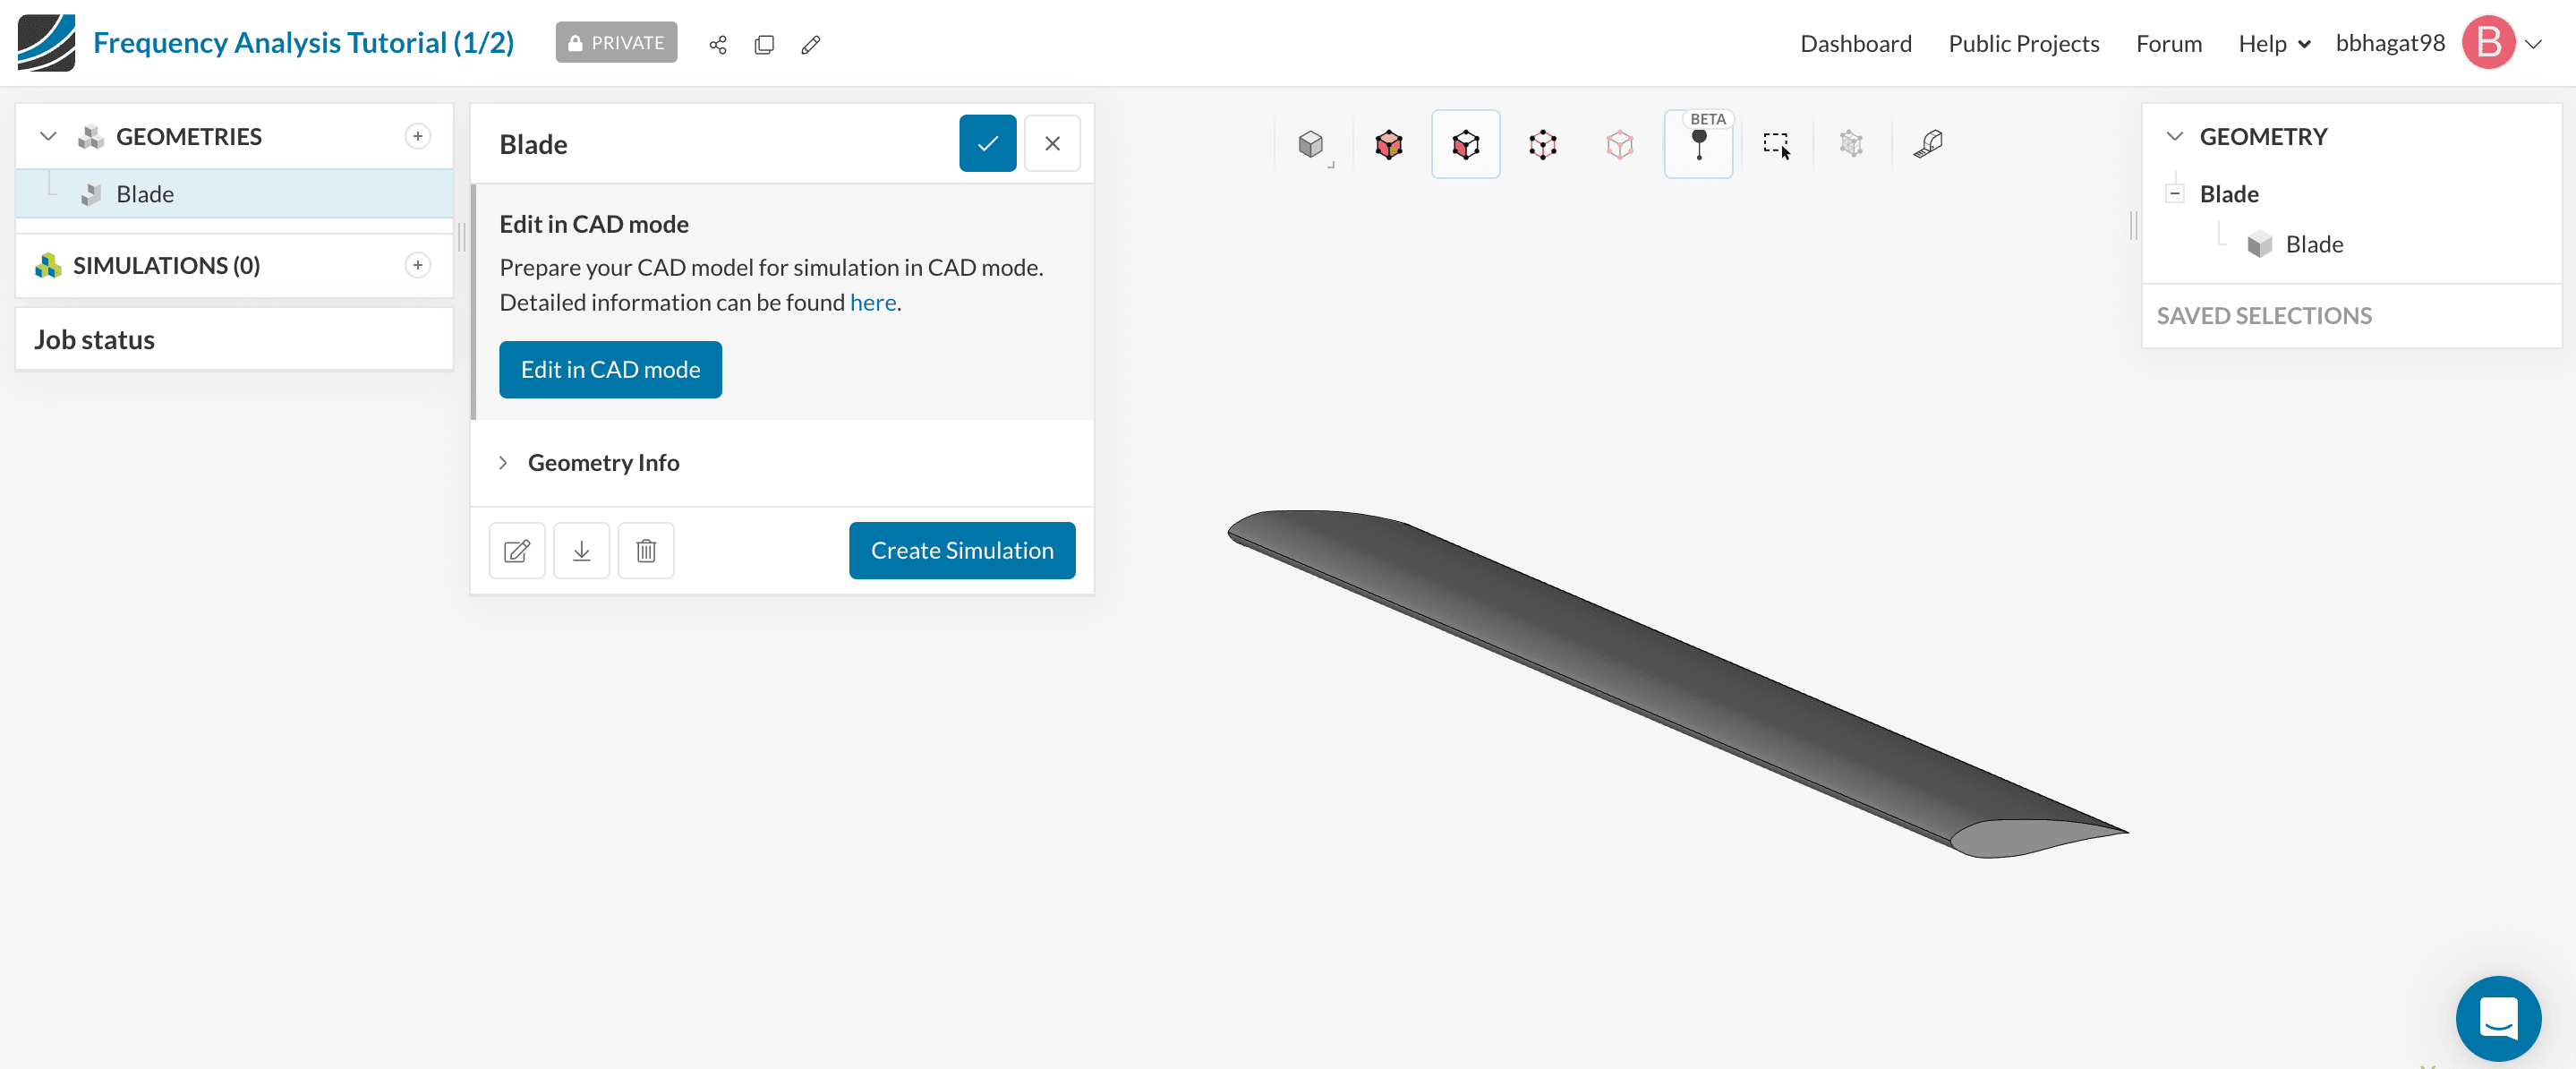Viewport: 2576px width, 1069px height.
Task: Go to the Dashboard
Action: (x=1855, y=43)
